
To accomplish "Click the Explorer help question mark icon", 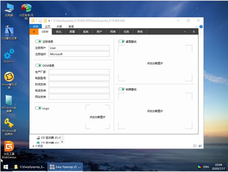I will point(201,26).
